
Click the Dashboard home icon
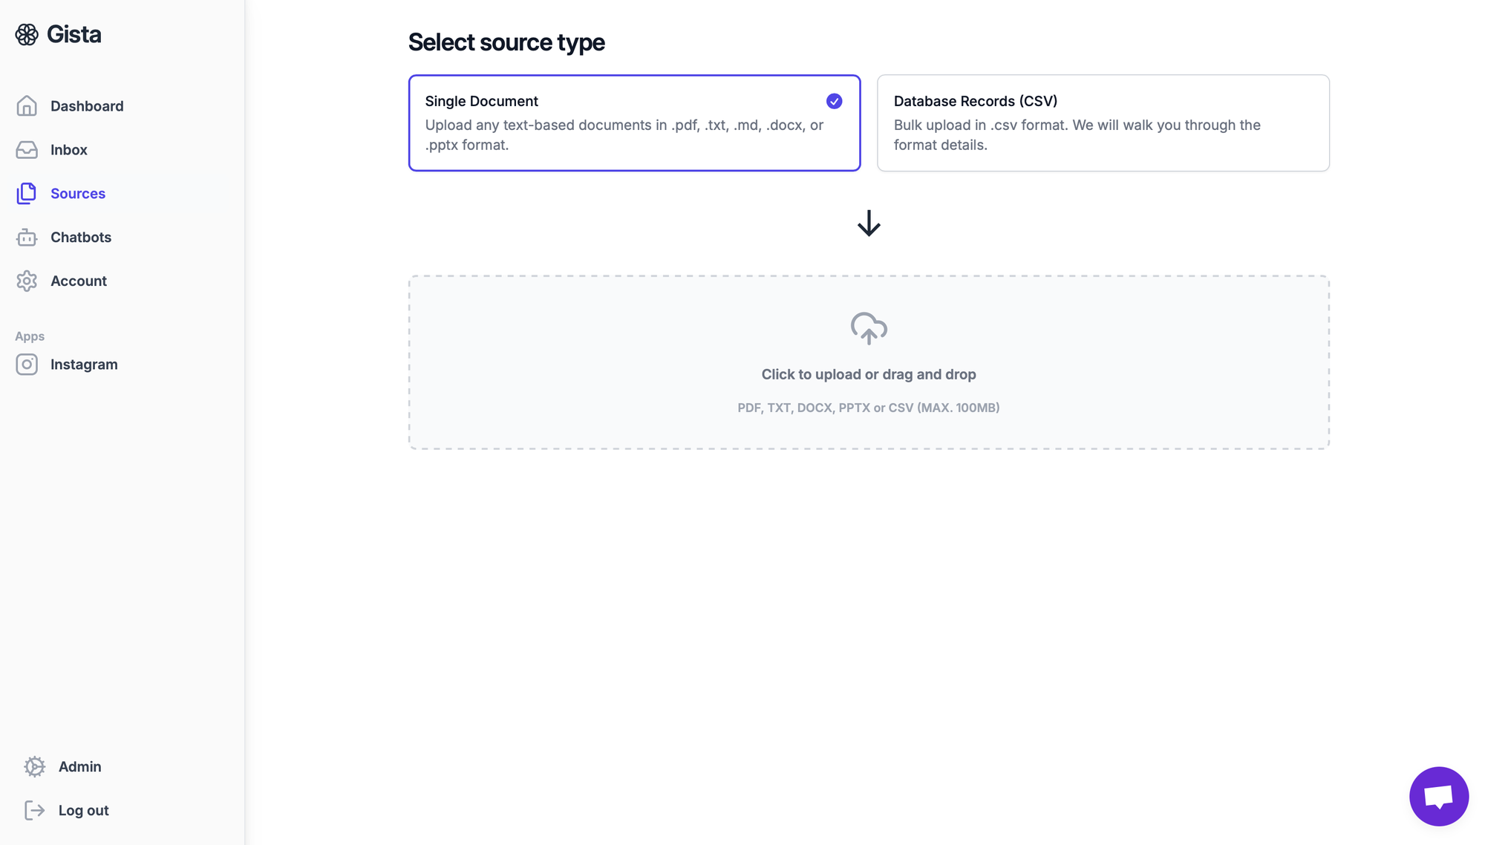pyautogui.click(x=27, y=106)
